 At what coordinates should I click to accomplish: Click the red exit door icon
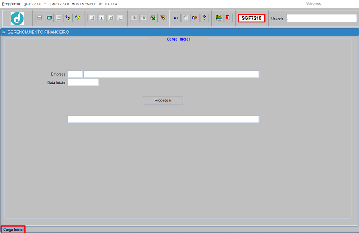coord(228,18)
